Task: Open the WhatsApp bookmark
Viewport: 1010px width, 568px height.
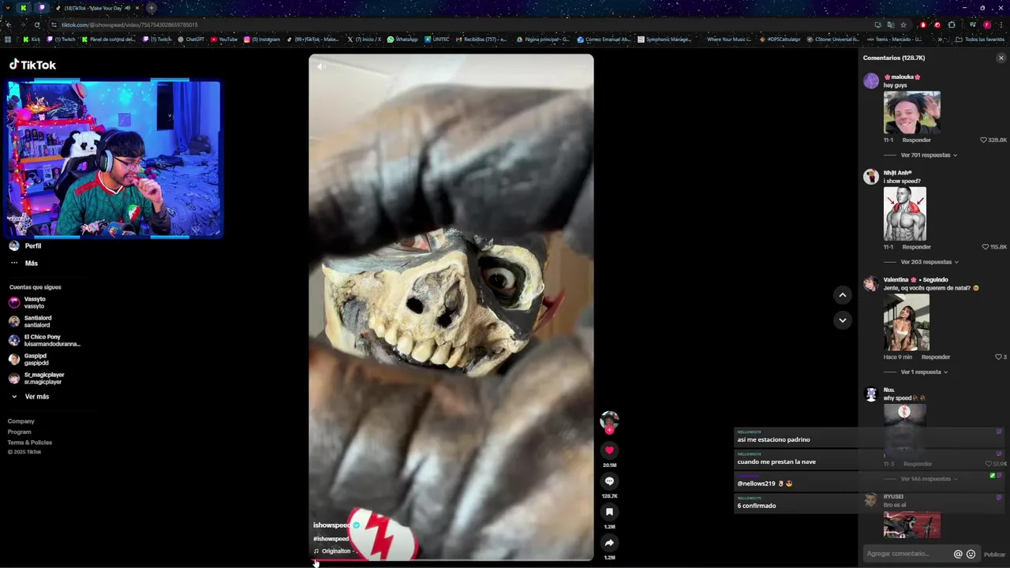Action: [x=402, y=39]
